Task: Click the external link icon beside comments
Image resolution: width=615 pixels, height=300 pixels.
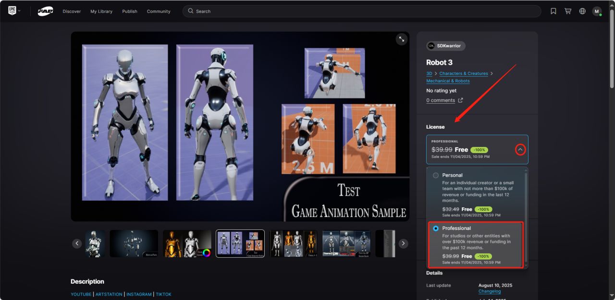Action: 460,100
